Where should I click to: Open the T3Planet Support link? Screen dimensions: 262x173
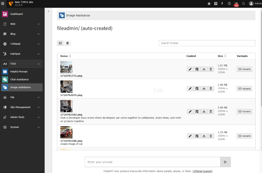[202, 171]
